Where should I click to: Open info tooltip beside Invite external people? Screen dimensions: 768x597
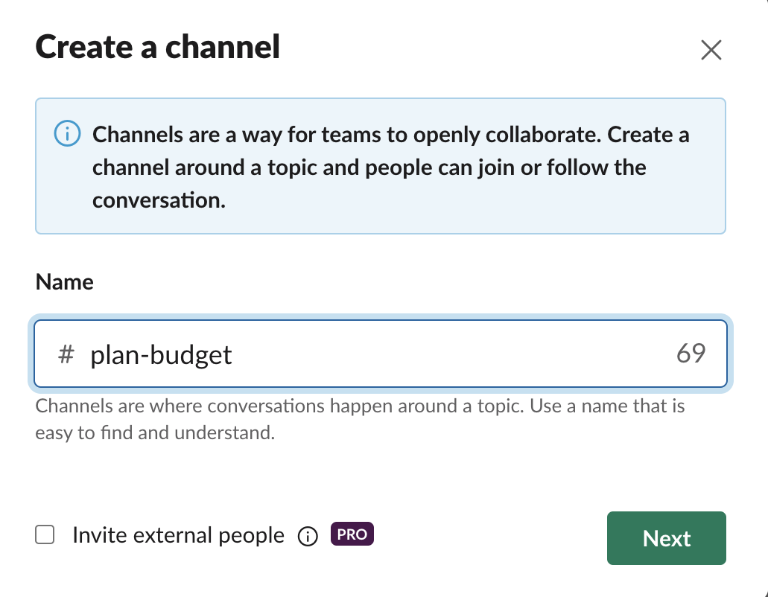coord(308,536)
